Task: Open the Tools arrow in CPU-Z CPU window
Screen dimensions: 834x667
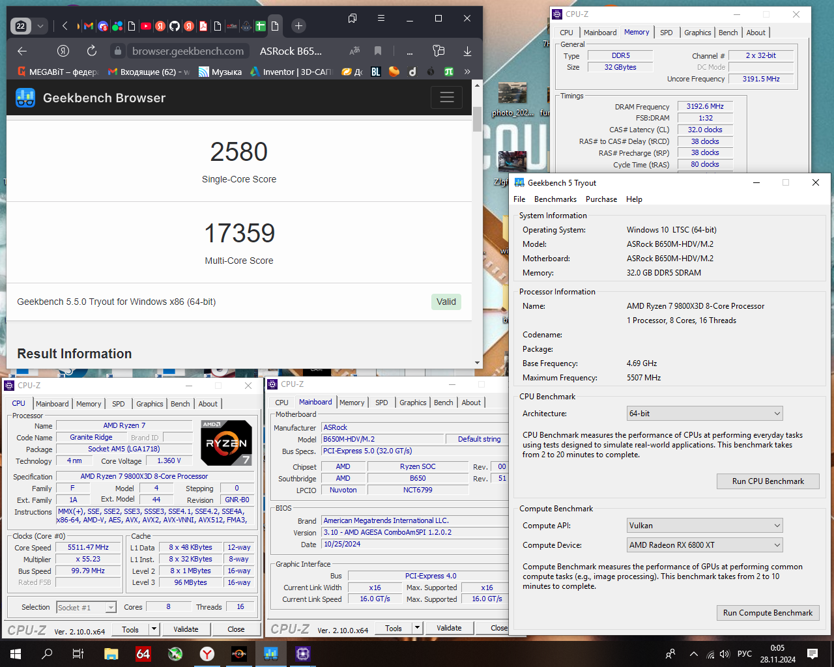Action: [x=154, y=629]
